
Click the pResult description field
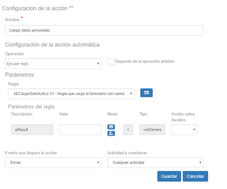tap(32, 130)
